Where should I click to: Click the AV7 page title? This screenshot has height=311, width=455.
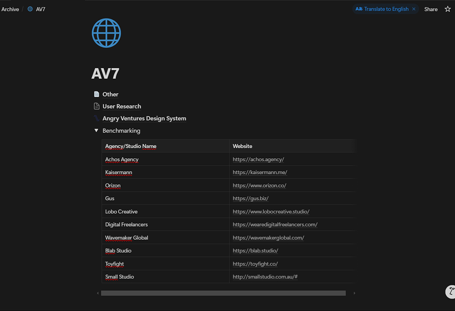click(x=105, y=73)
